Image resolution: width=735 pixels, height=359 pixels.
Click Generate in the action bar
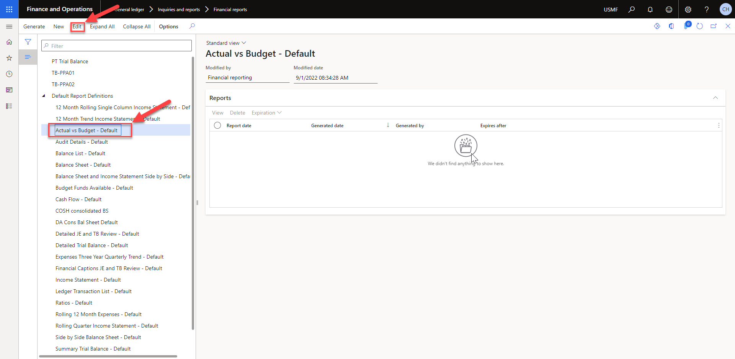tap(34, 26)
